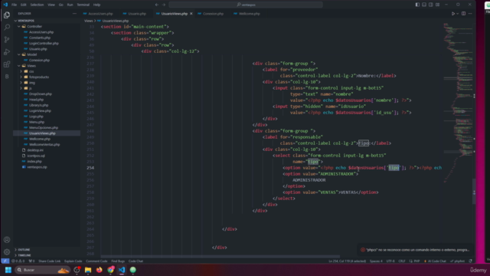Click the phpfmt status bar item
Viewport: 490px width, 276px height.
point(458,261)
